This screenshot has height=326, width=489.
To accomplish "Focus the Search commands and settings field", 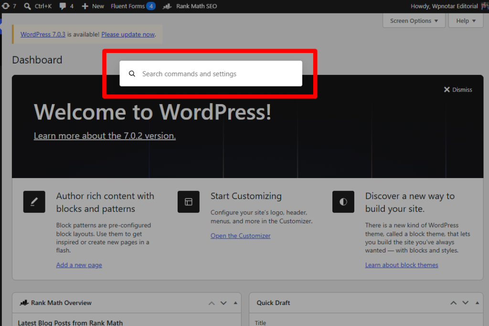I will 211,74.
